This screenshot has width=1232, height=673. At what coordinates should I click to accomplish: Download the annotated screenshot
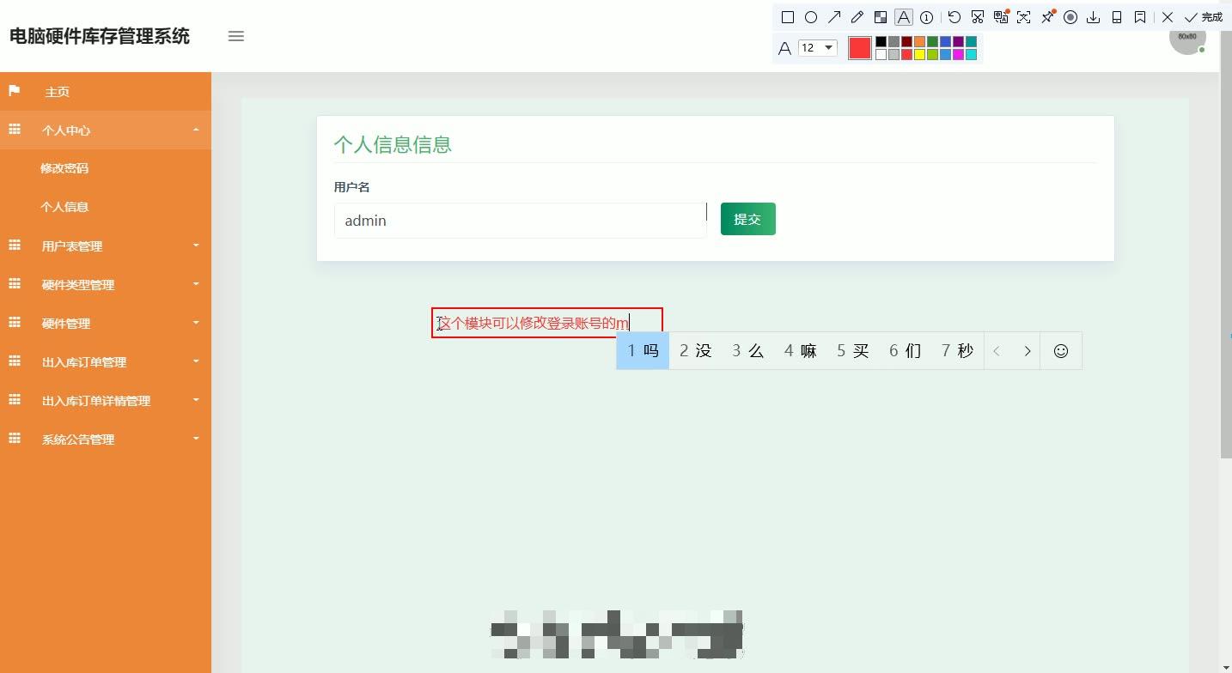[x=1093, y=17]
